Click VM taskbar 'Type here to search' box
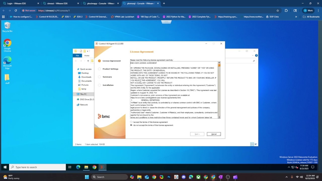This screenshot has width=322, height=181. pos(38,167)
